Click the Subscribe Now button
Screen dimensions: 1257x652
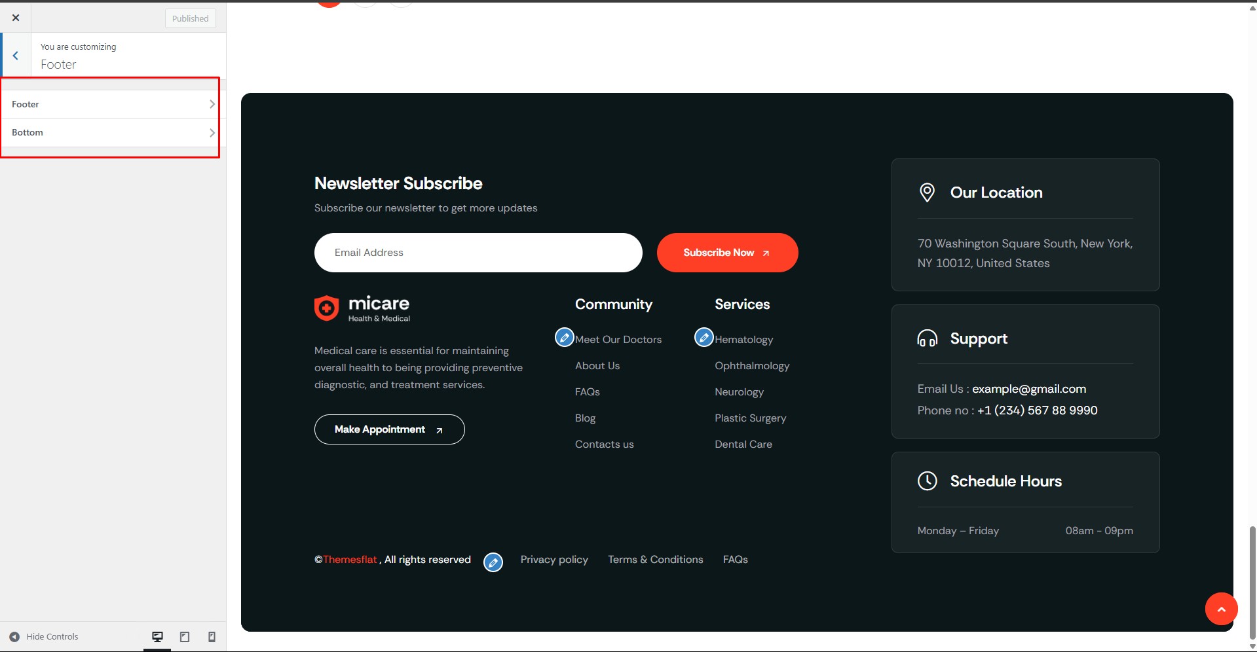click(727, 253)
